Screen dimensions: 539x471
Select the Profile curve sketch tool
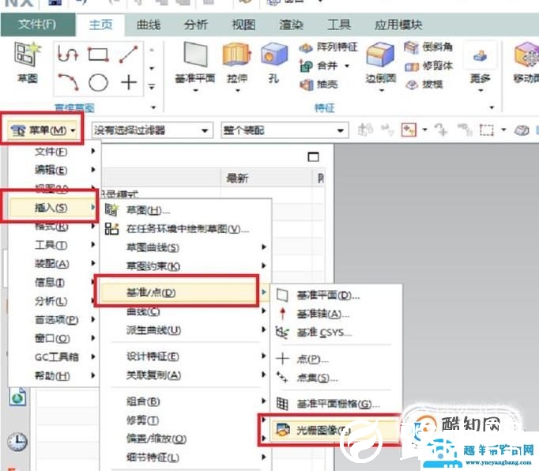[x=68, y=54]
